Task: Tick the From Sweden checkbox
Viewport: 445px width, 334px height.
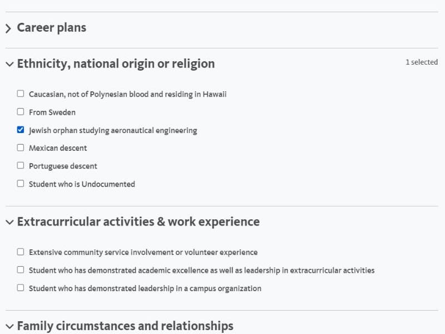Action: pyautogui.click(x=21, y=112)
